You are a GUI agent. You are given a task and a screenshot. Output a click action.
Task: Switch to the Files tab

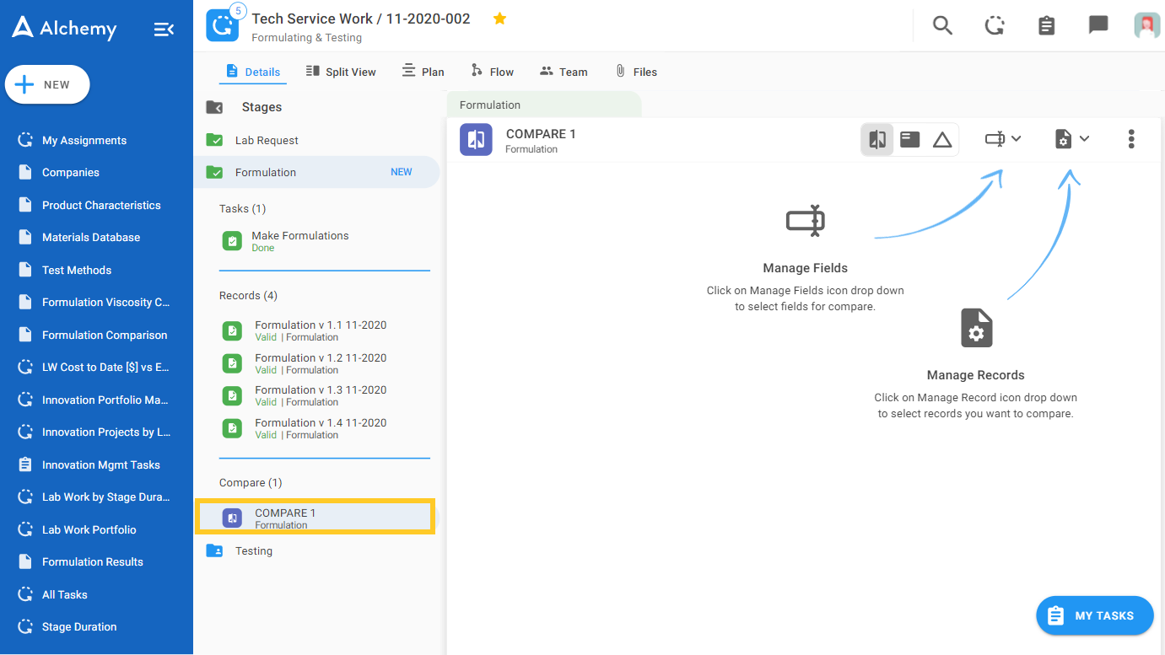pyautogui.click(x=636, y=72)
